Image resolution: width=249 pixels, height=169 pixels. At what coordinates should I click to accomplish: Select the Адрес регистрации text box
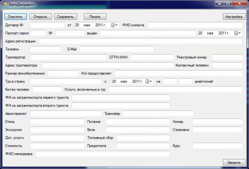pos(140,41)
